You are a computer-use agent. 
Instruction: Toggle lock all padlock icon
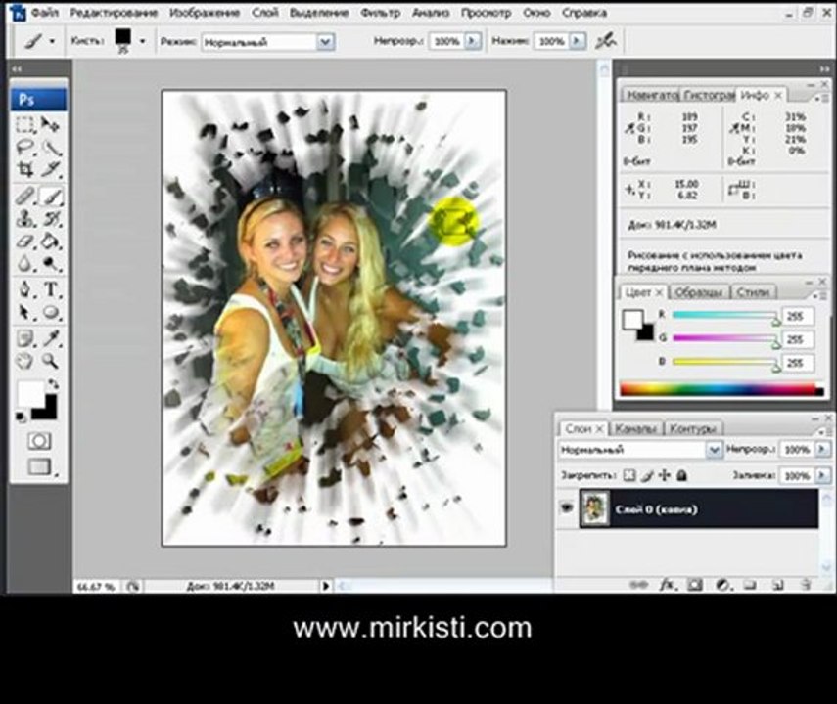pos(681,474)
